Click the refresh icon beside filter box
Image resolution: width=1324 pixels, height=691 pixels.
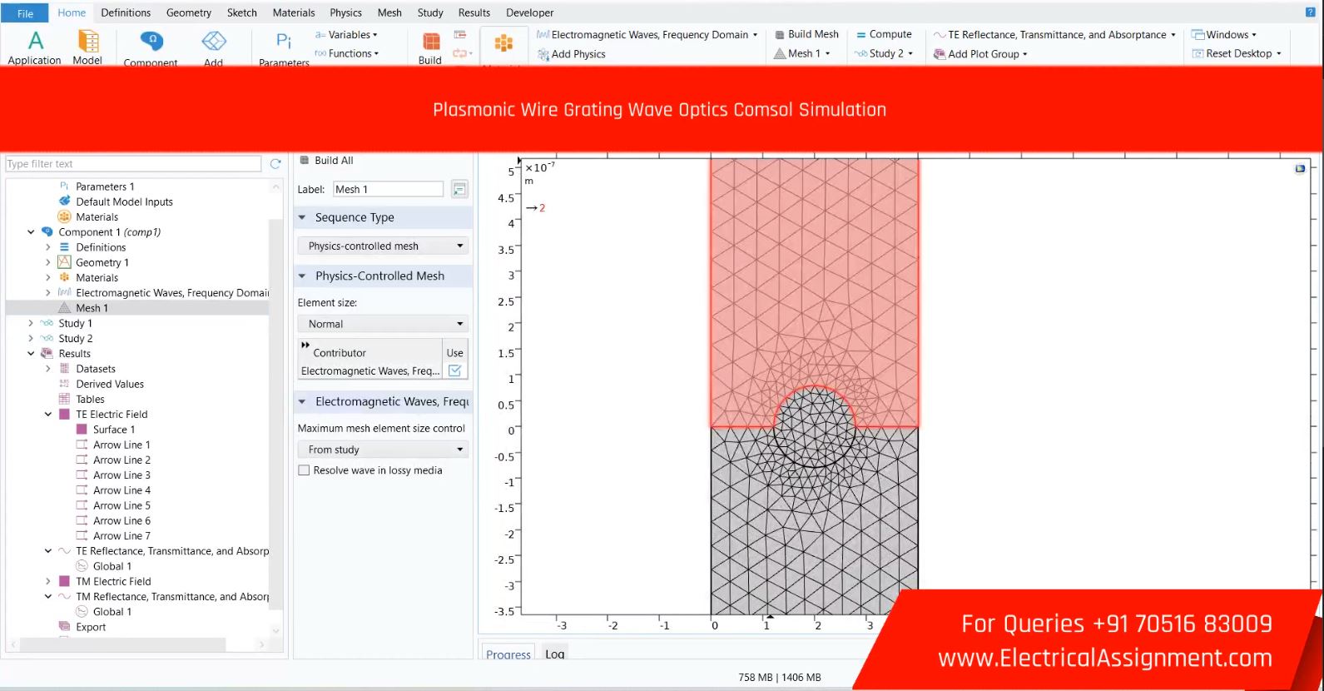(x=276, y=164)
